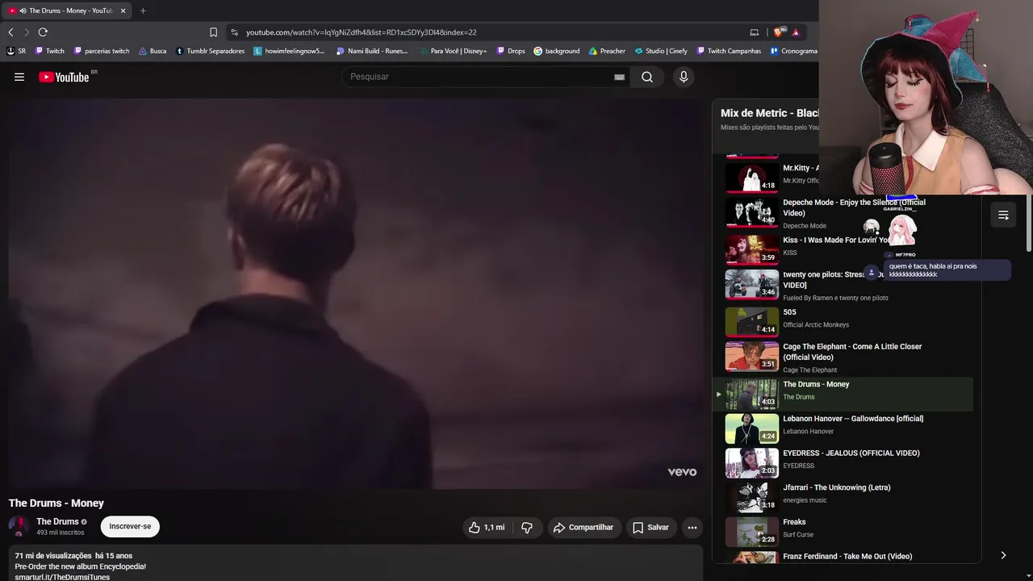
Task: Go back with the browser back arrow
Action: click(x=10, y=32)
